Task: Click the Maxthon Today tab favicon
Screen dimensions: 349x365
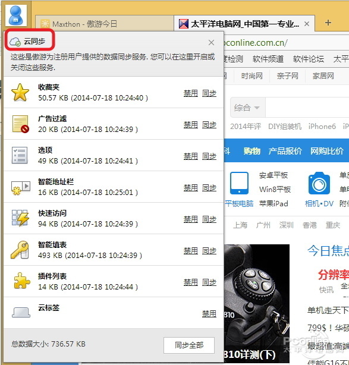Action: [x=45, y=24]
